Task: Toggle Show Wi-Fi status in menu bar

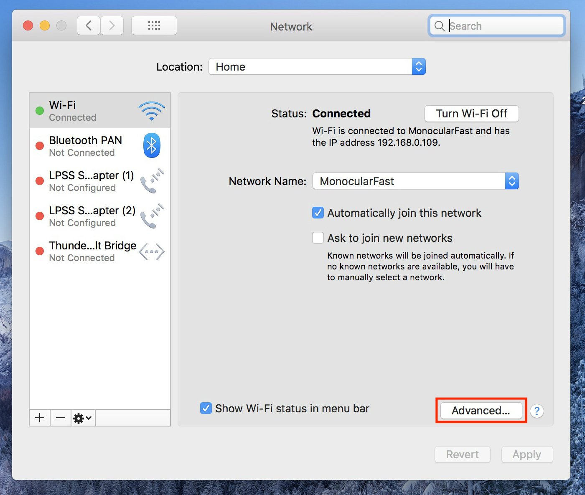Action: (206, 408)
